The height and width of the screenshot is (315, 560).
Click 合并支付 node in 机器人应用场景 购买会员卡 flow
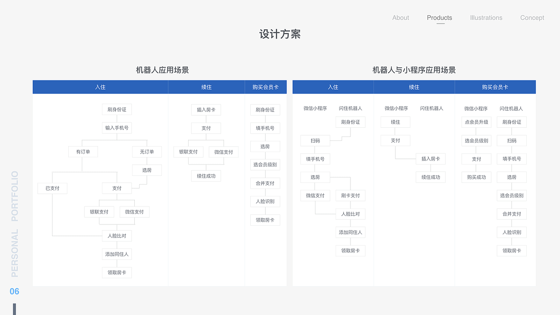click(265, 183)
